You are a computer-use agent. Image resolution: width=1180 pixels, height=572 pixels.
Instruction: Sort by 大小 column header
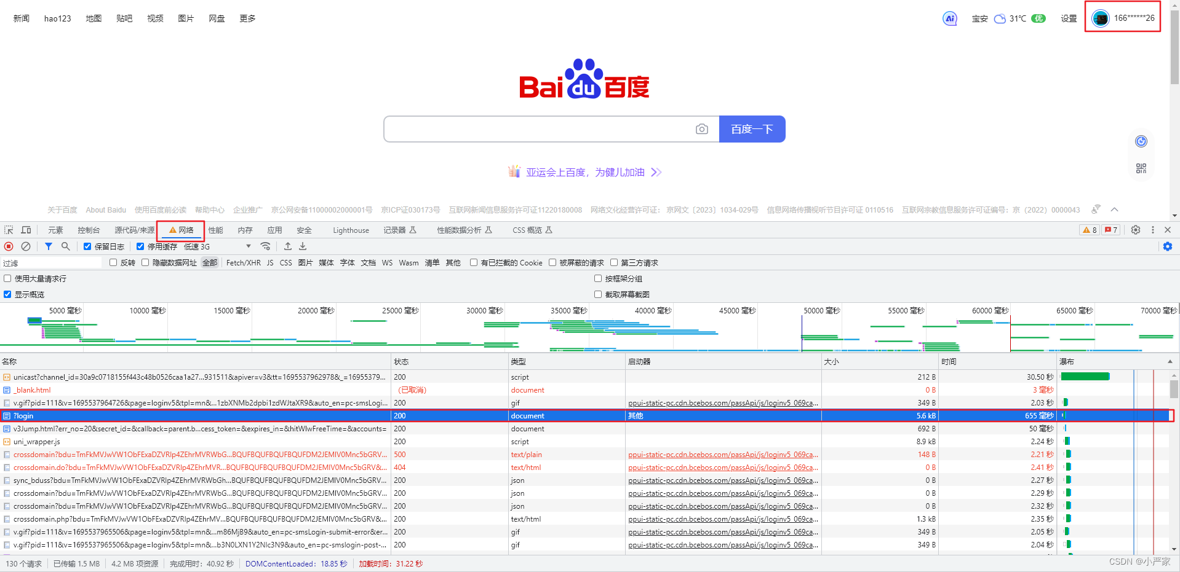pyautogui.click(x=880, y=361)
